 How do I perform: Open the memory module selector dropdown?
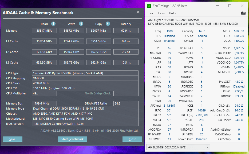[x=178, y=147]
